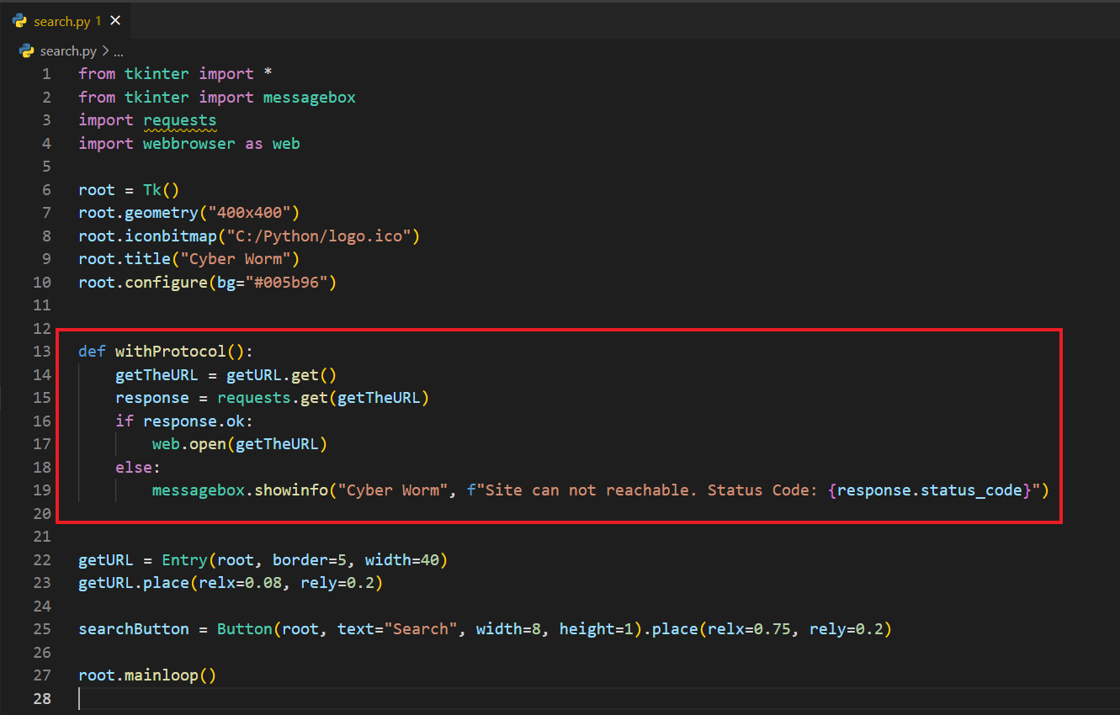
Task: Click the Entry class name on line 22
Action: (x=184, y=559)
